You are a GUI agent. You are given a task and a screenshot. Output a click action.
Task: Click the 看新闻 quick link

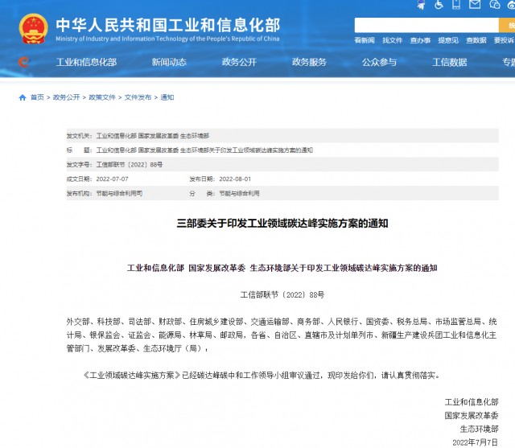coord(365,40)
